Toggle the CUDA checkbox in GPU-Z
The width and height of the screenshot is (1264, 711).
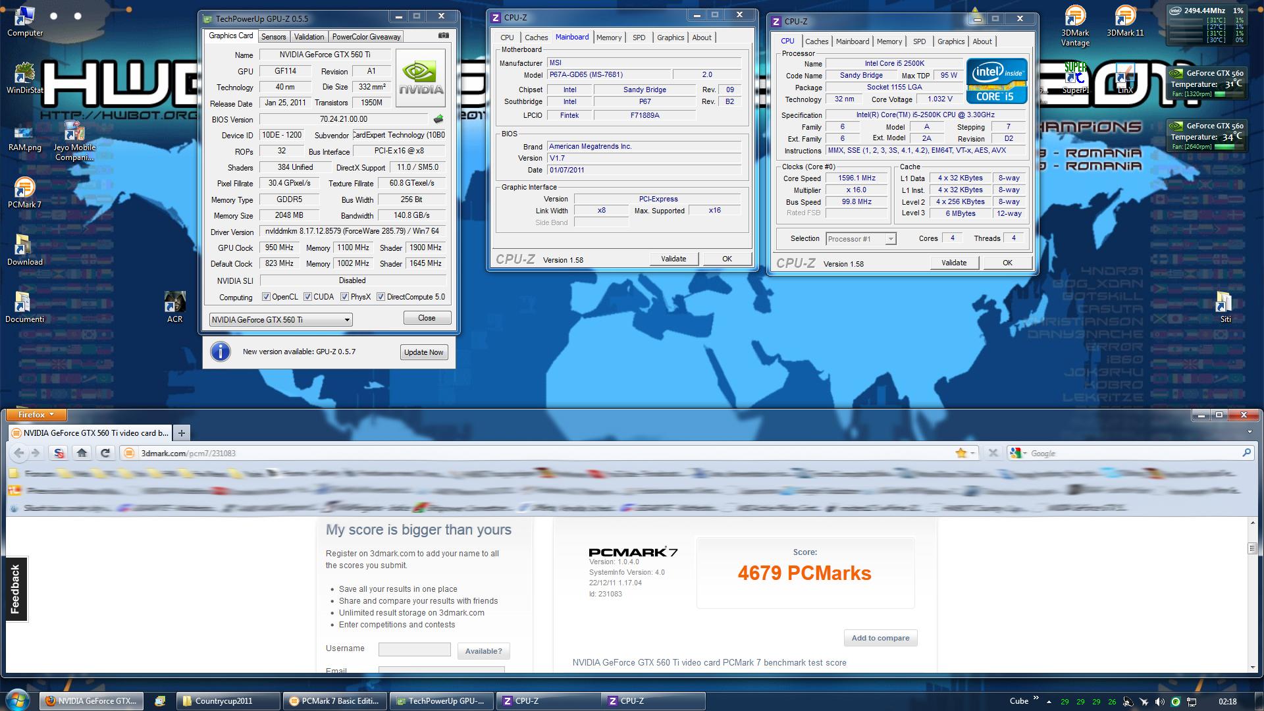(x=307, y=297)
